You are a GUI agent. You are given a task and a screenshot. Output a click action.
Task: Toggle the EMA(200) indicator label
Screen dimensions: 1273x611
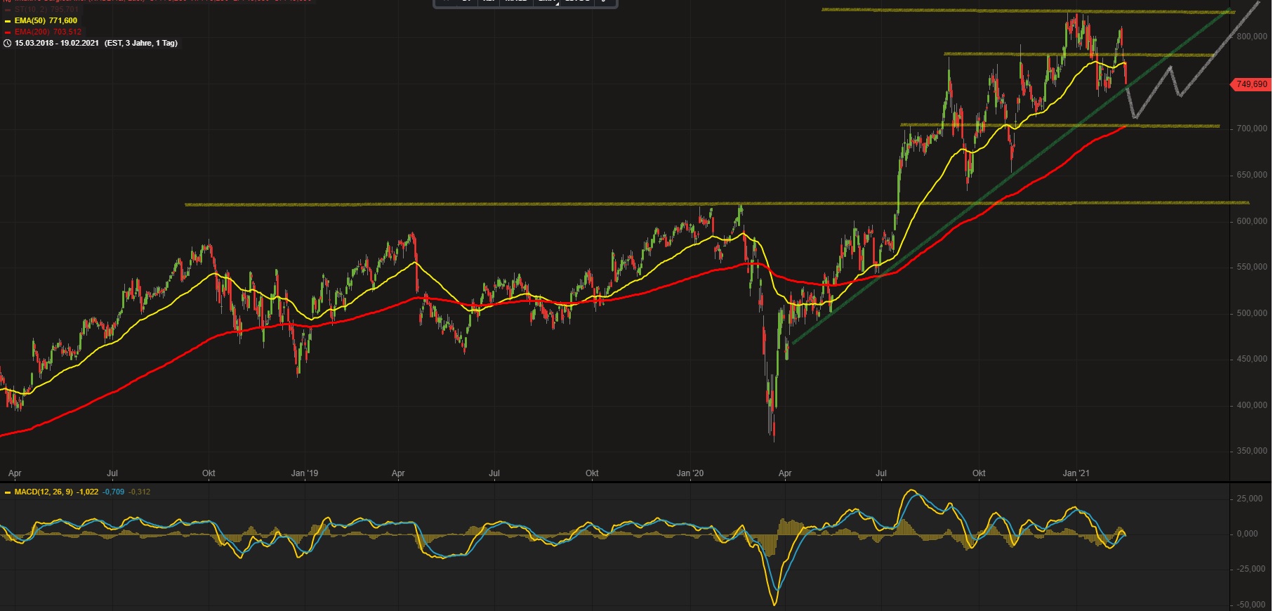point(48,32)
